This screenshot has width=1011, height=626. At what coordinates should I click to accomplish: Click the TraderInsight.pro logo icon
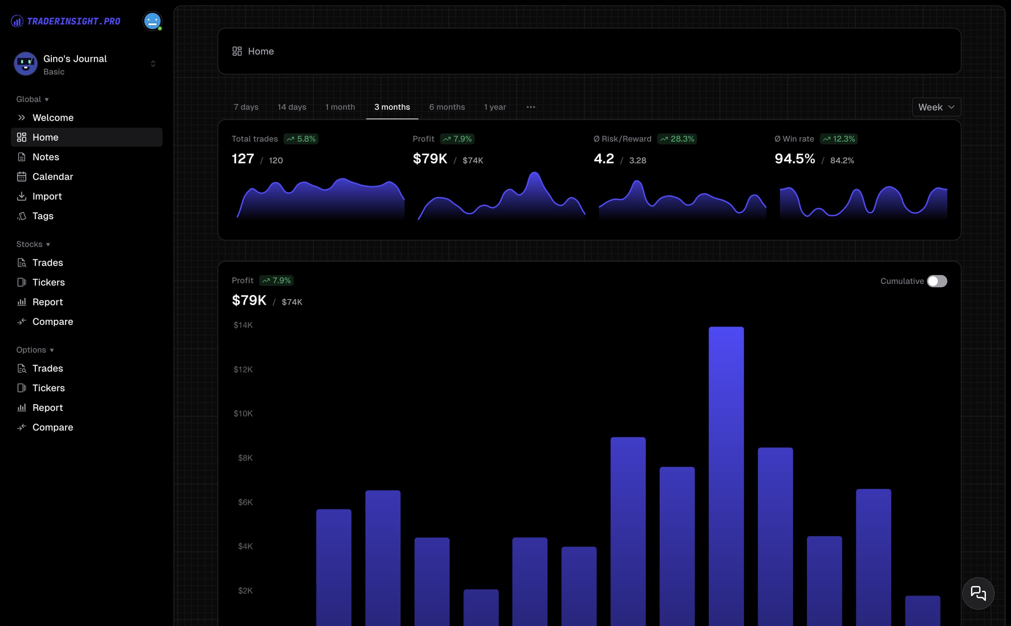coord(17,21)
